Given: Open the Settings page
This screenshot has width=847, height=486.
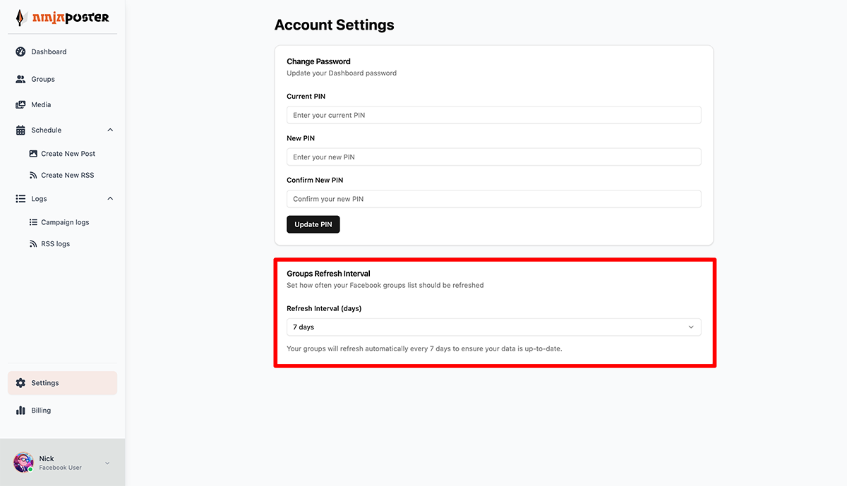Looking at the screenshot, I should pyautogui.click(x=63, y=383).
